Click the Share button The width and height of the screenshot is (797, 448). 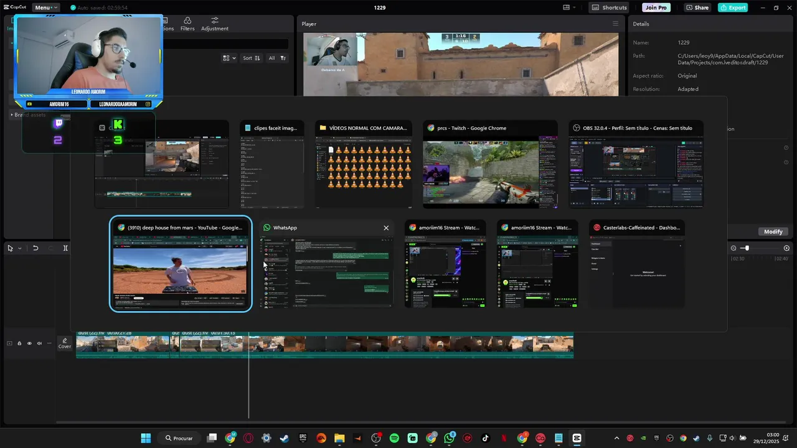(x=697, y=7)
